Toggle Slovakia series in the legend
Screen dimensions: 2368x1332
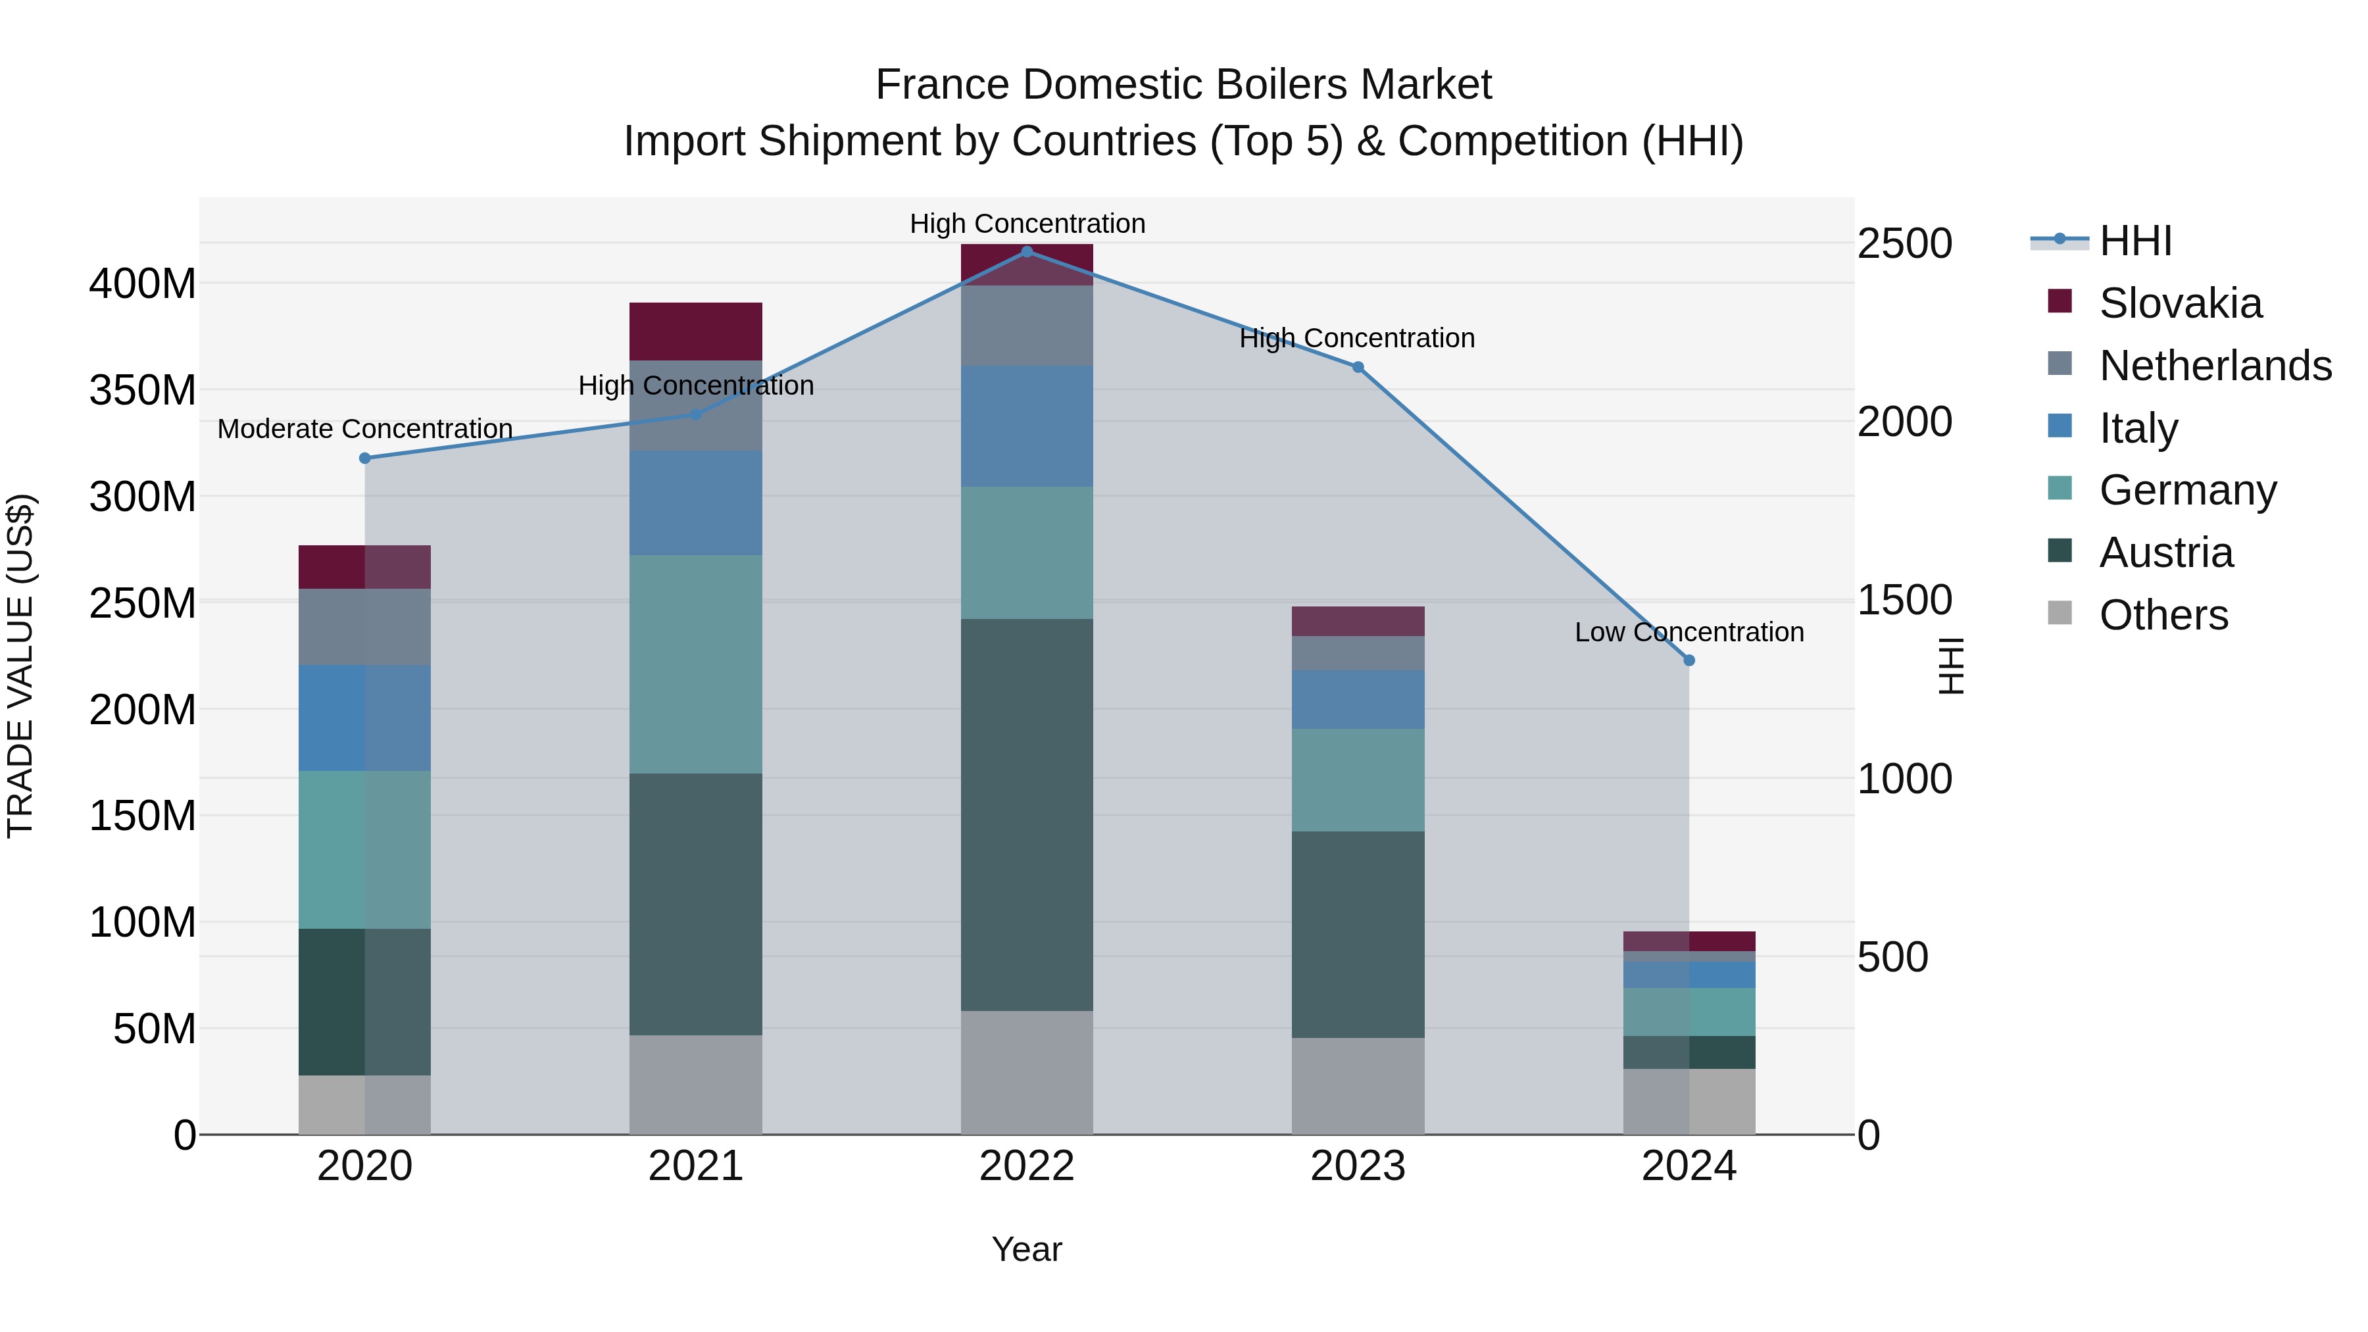click(x=2155, y=303)
